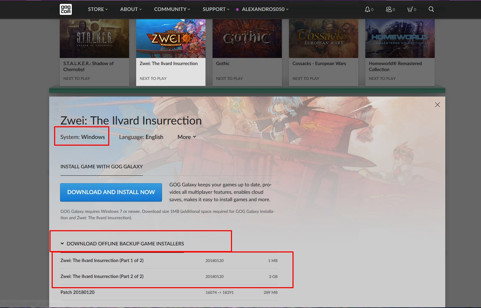Image resolution: width=481 pixels, height=308 pixels.
Task: Click the Download and Install Now button
Action: [x=111, y=192]
